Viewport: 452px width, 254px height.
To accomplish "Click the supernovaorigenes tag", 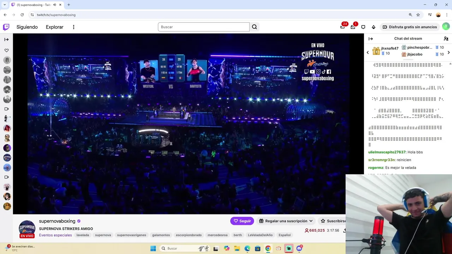I will [x=131, y=235].
